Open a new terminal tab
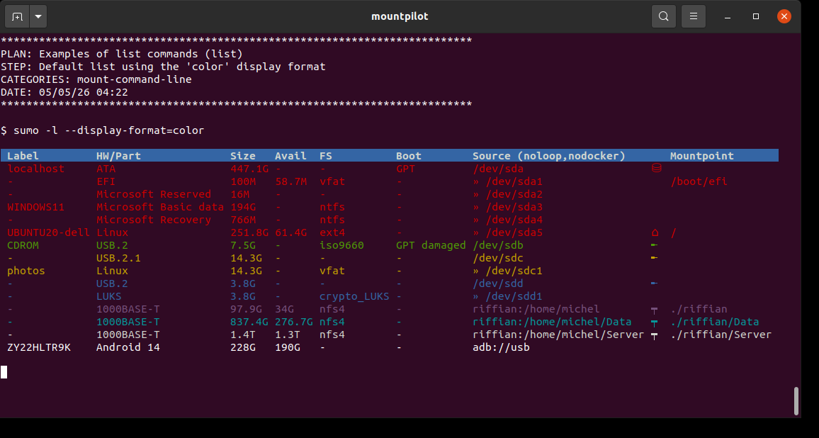Image resolution: width=819 pixels, height=438 pixels. click(17, 16)
